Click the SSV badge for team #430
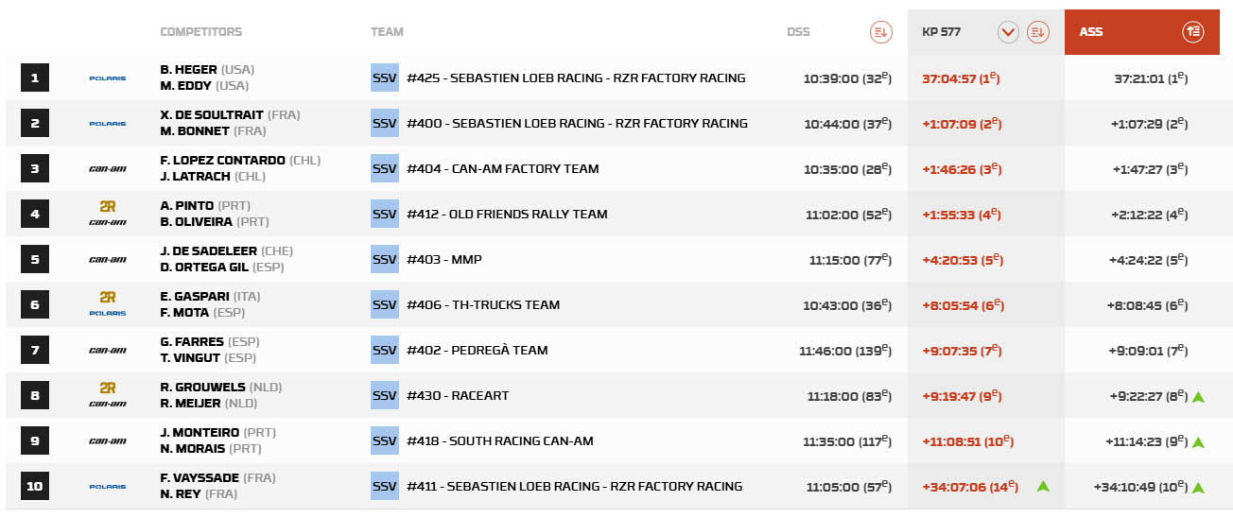The image size is (1233, 518). (385, 396)
